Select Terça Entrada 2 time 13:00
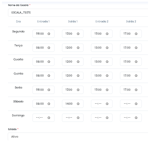Screen dimensions: 158x145 pyautogui.click(x=98, y=48)
